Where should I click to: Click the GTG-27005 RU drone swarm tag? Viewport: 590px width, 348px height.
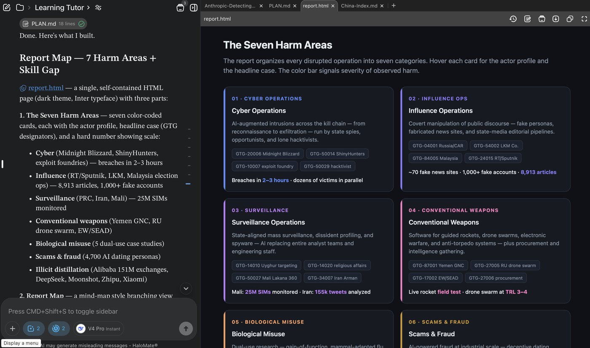point(505,265)
